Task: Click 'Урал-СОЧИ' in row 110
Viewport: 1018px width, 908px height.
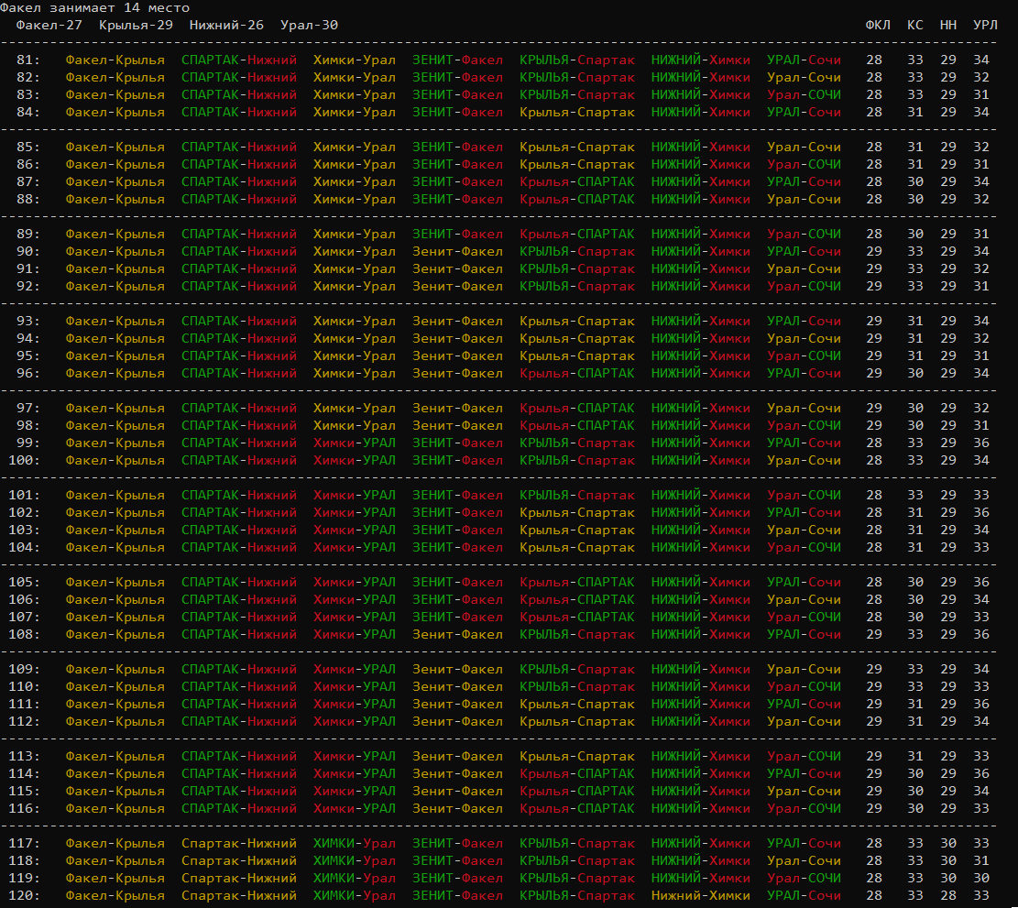Action: tap(804, 687)
